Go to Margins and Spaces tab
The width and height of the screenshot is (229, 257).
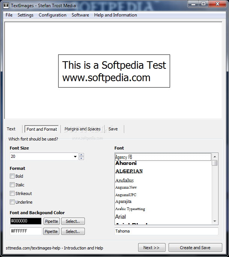[x=82, y=129]
